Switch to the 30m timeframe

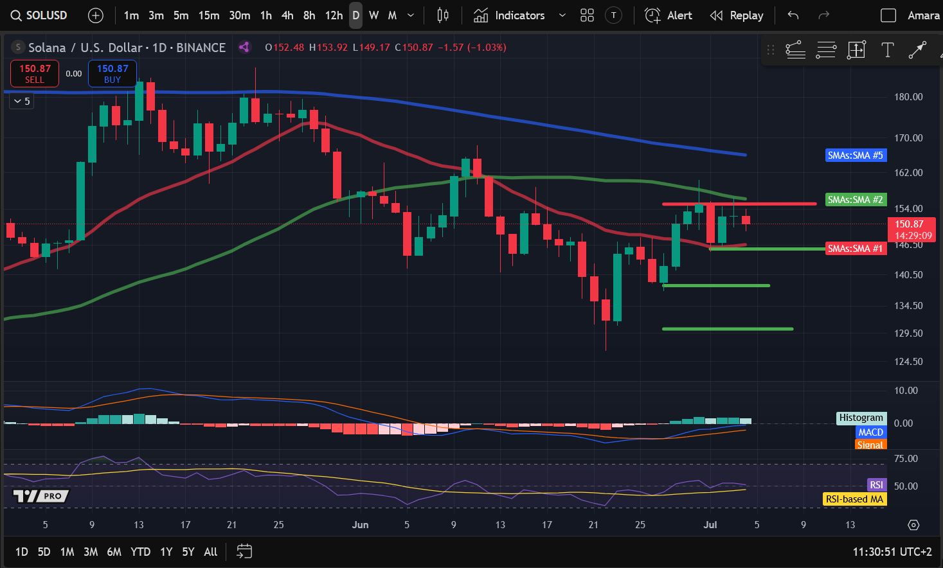coord(240,15)
